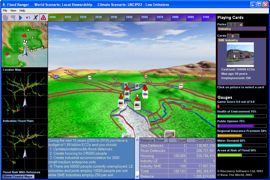Open the File menu
The height and width of the screenshot is (180, 270).
coord(5,11)
